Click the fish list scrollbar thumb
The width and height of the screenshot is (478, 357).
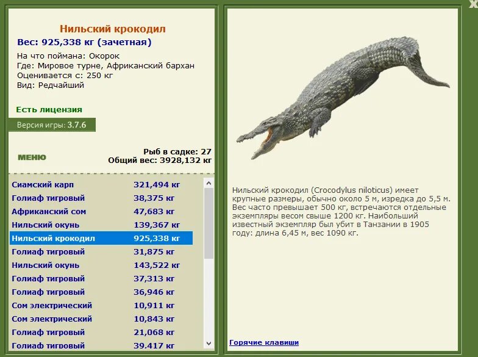pos(209,223)
